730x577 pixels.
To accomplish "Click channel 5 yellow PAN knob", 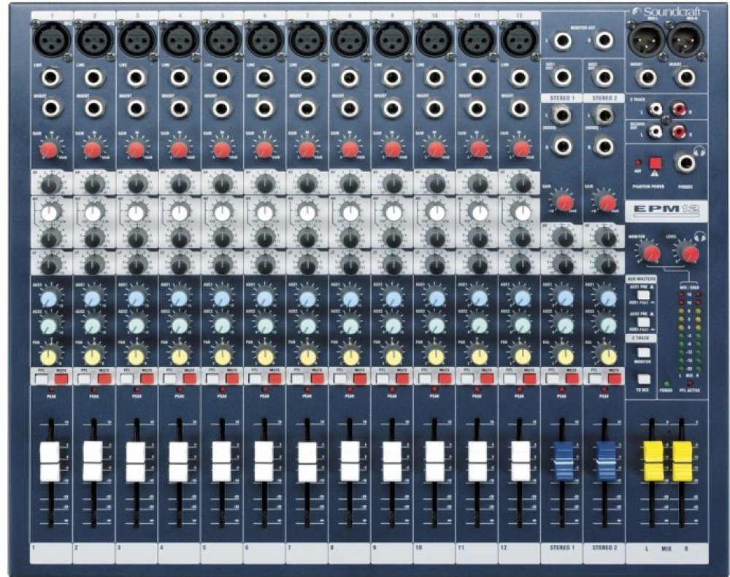I will [x=221, y=356].
